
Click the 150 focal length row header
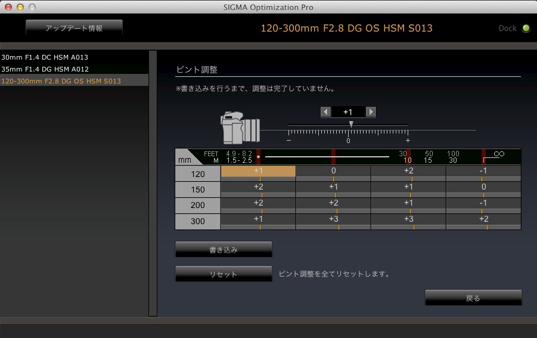pos(198,190)
